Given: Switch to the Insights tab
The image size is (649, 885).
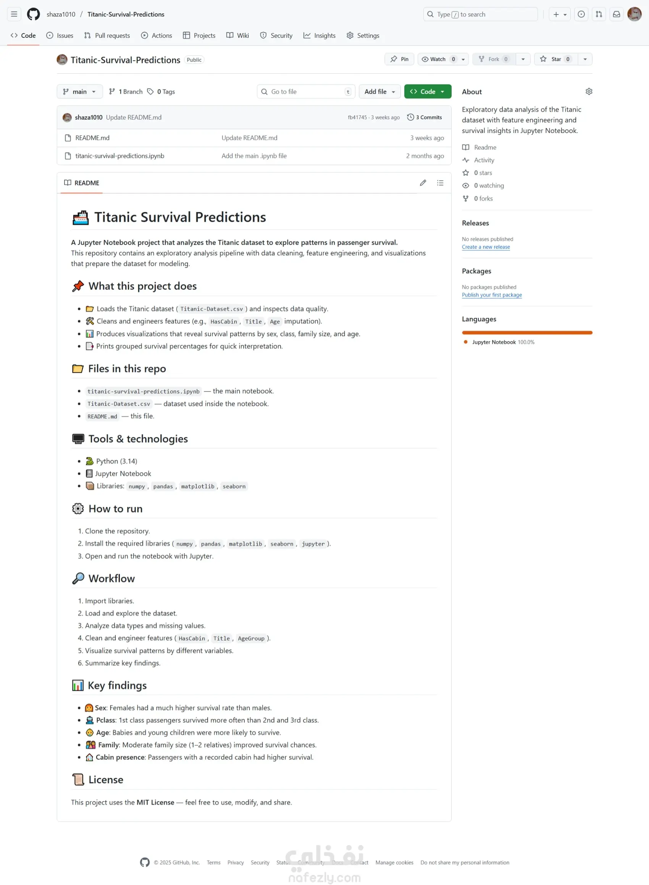Looking at the screenshot, I should [320, 36].
